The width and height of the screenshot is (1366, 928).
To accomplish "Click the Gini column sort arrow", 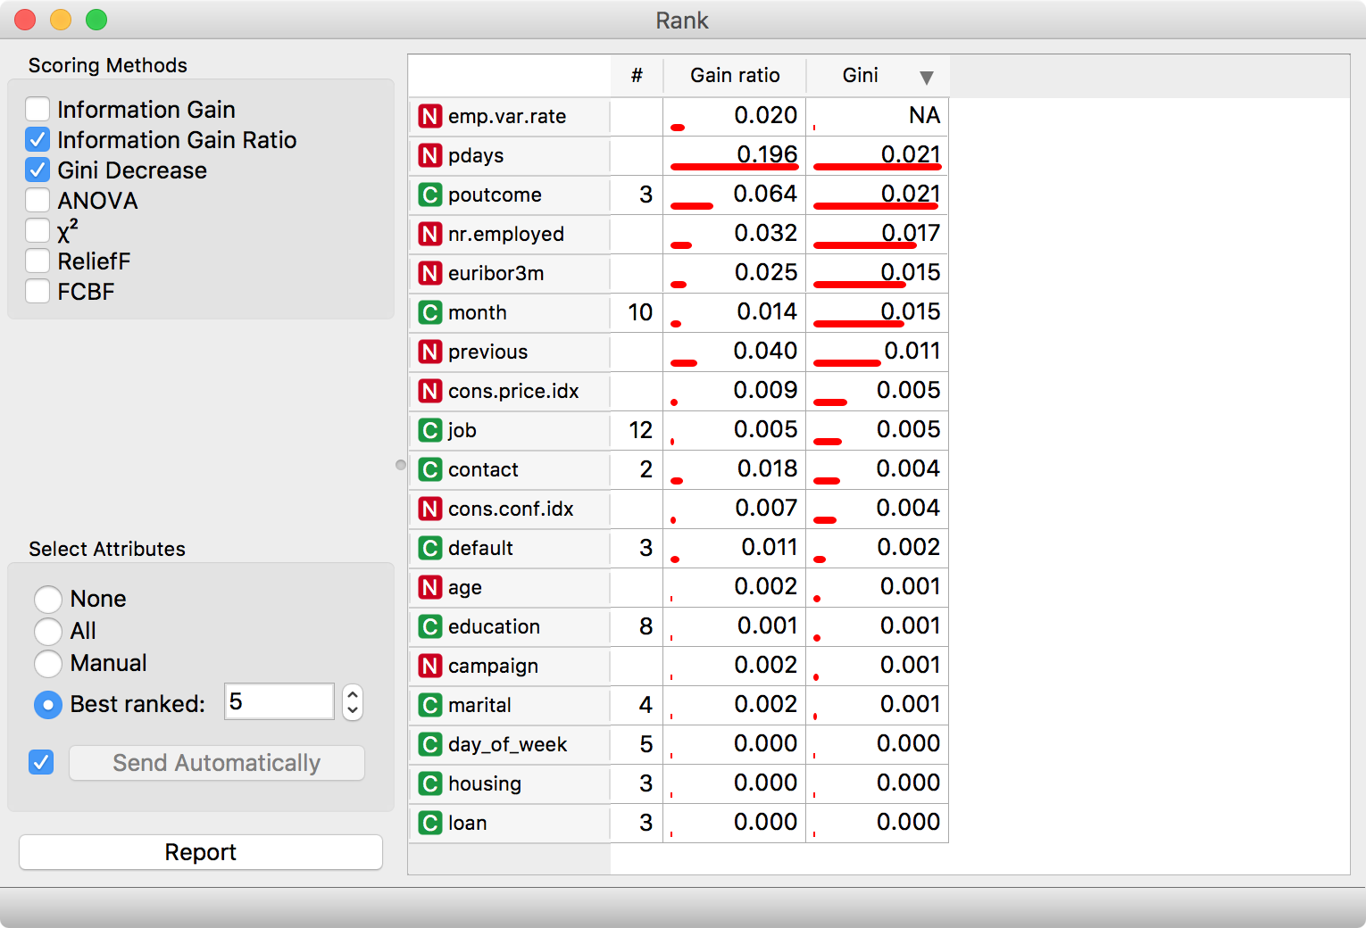I will click(927, 77).
